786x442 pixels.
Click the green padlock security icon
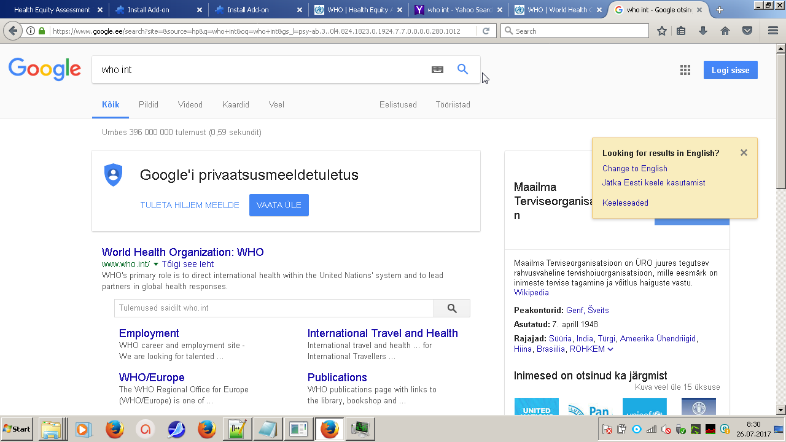pos(42,31)
